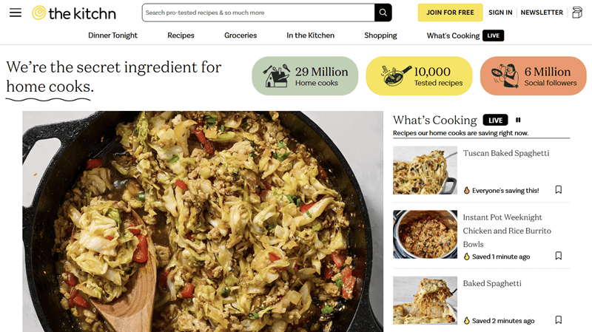Click the search magnifier button
Screen dimensions: 592x332
[383, 13]
